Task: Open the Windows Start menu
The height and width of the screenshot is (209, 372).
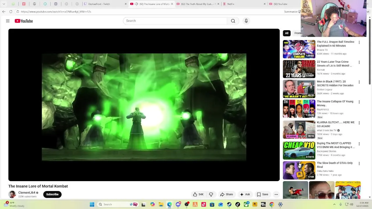Action: (x=92, y=204)
